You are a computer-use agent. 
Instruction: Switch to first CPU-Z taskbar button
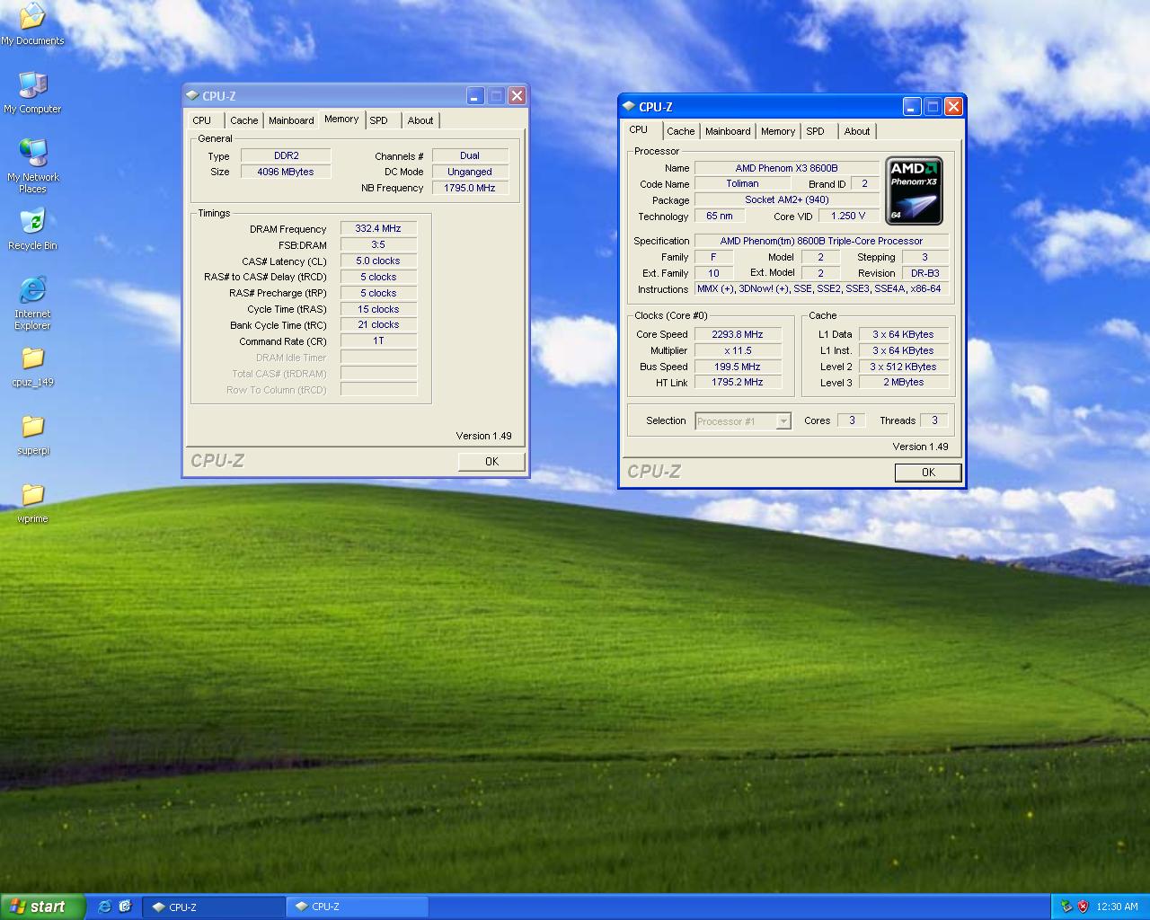point(214,907)
